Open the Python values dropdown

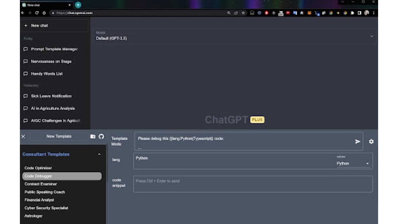pyautogui.click(x=353, y=164)
